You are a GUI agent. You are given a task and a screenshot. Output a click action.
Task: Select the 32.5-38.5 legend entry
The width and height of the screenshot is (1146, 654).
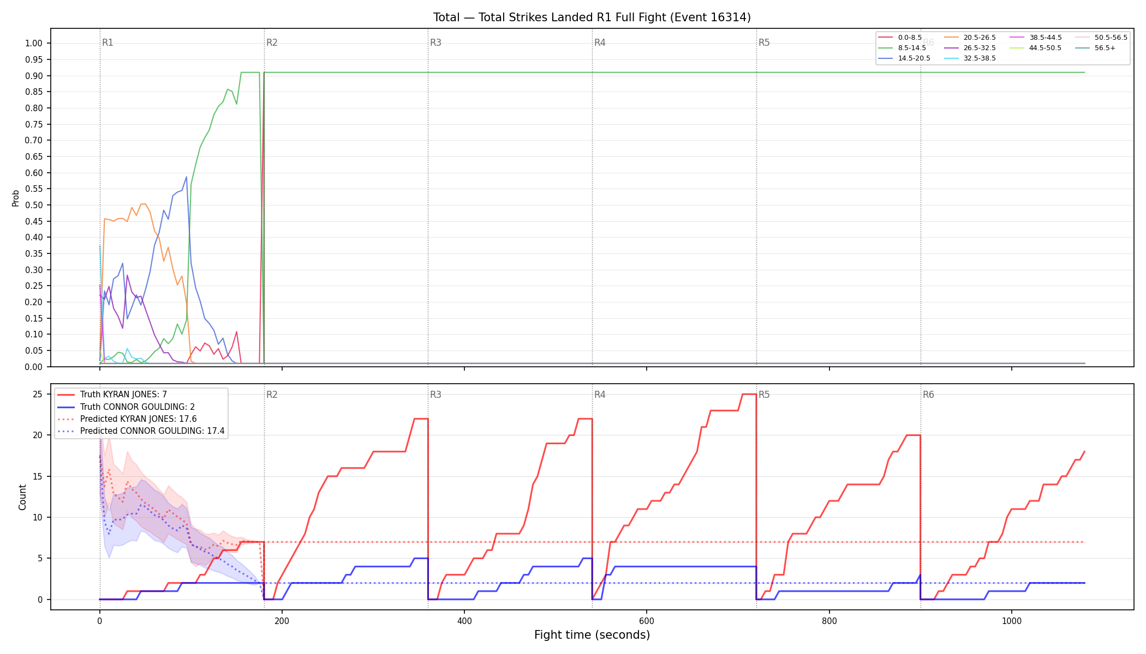point(970,58)
